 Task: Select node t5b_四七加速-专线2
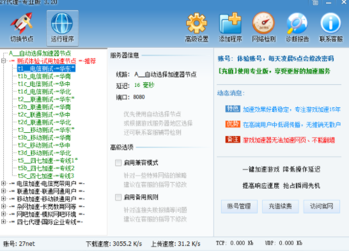[x=46, y=168]
